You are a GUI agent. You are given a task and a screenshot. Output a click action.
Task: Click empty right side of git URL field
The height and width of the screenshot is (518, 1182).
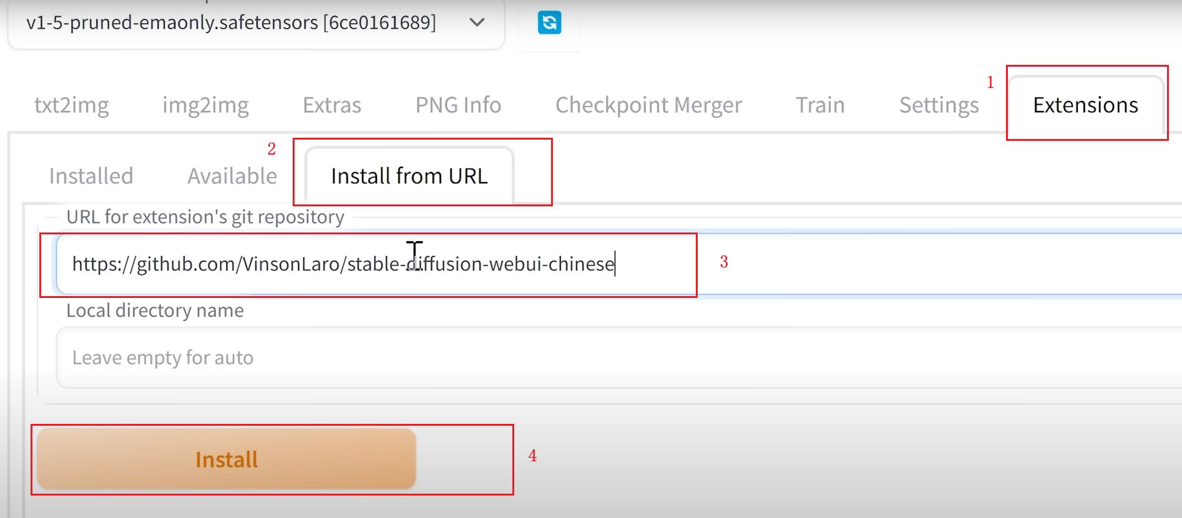pos(936,264)
